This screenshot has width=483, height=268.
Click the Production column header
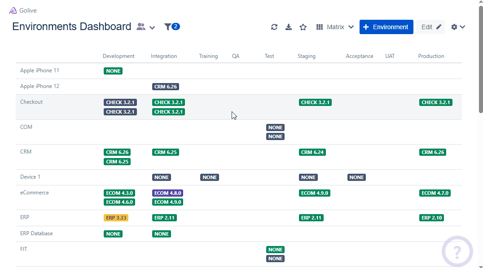click(x=431, y=56)
